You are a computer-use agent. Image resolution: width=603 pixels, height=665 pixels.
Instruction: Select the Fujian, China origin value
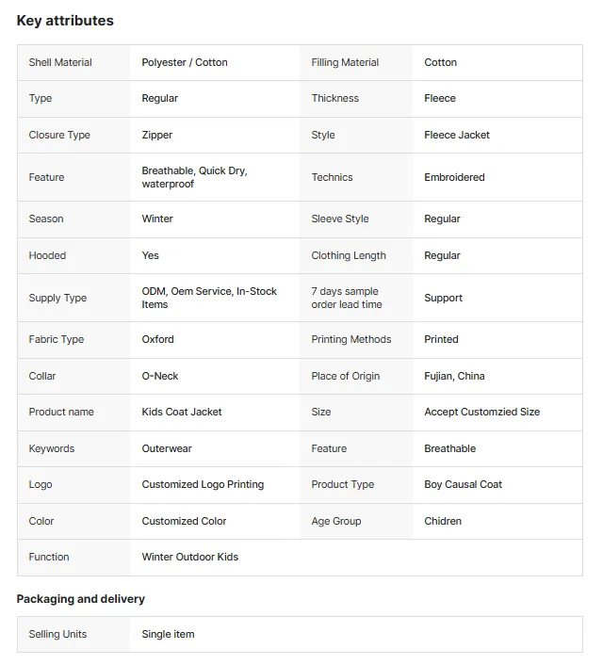pyautogui.click(x=454, y=376)
